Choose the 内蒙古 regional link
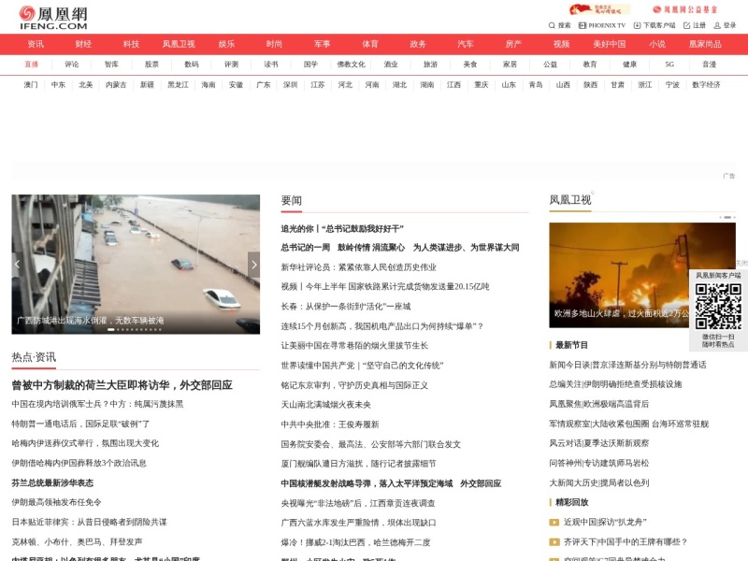The height and width of the screenshot is (561, 748). (116, 85)
